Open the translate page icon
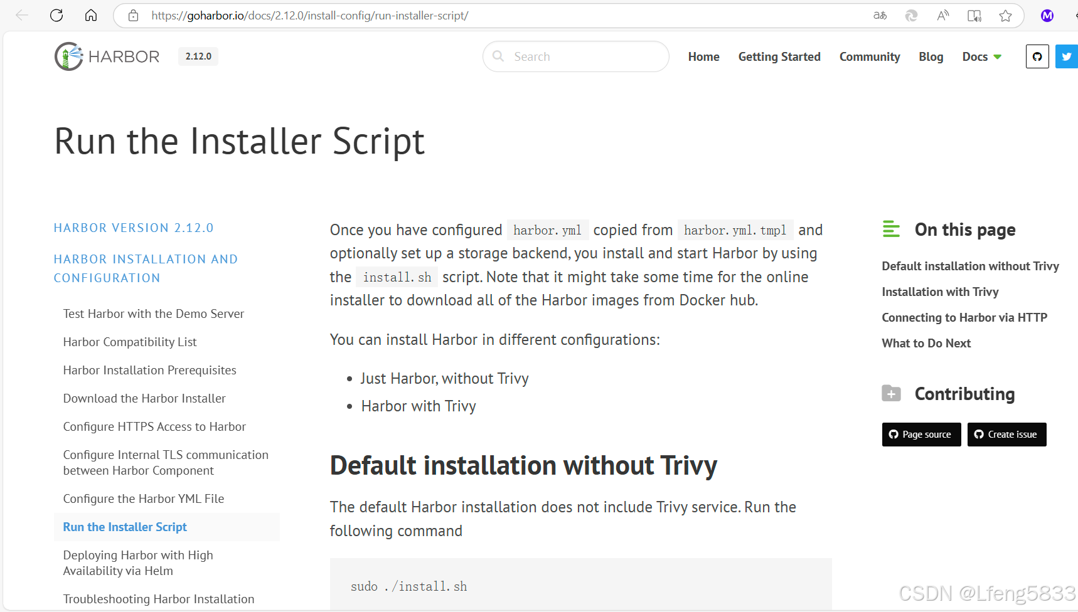 click(x=880, y=16)
